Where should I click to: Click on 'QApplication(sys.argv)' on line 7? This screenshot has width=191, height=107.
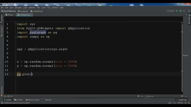pyautogui.click(x=48, y=49)
